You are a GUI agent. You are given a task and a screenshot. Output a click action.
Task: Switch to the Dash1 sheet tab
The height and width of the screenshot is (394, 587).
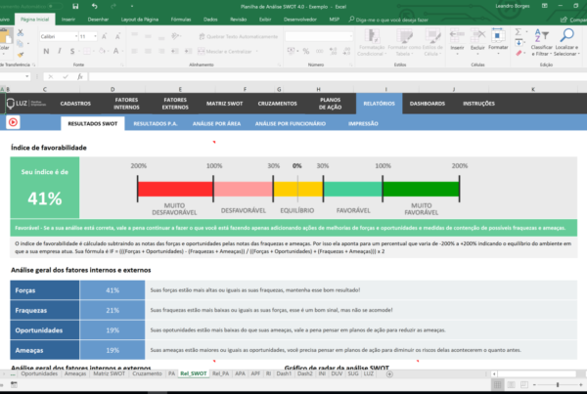[284, 373]
